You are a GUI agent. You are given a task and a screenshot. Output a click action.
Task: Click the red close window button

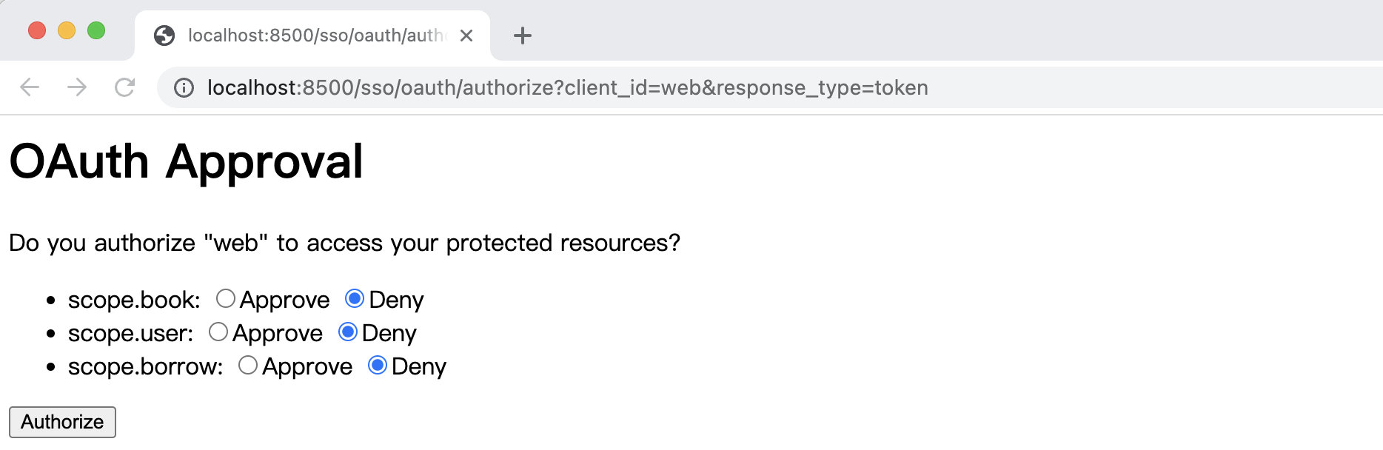[x=37, y=30]
